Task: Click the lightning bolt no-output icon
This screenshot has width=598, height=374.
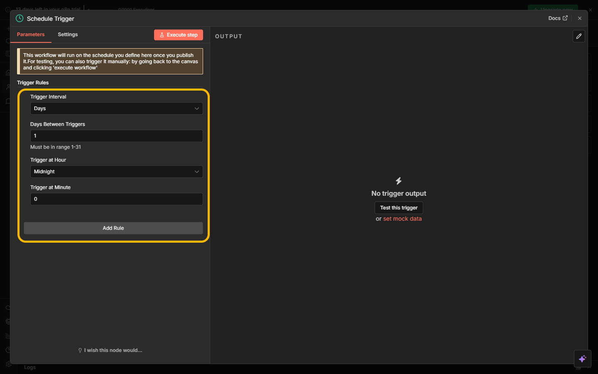Action: (x=399, y=181)
